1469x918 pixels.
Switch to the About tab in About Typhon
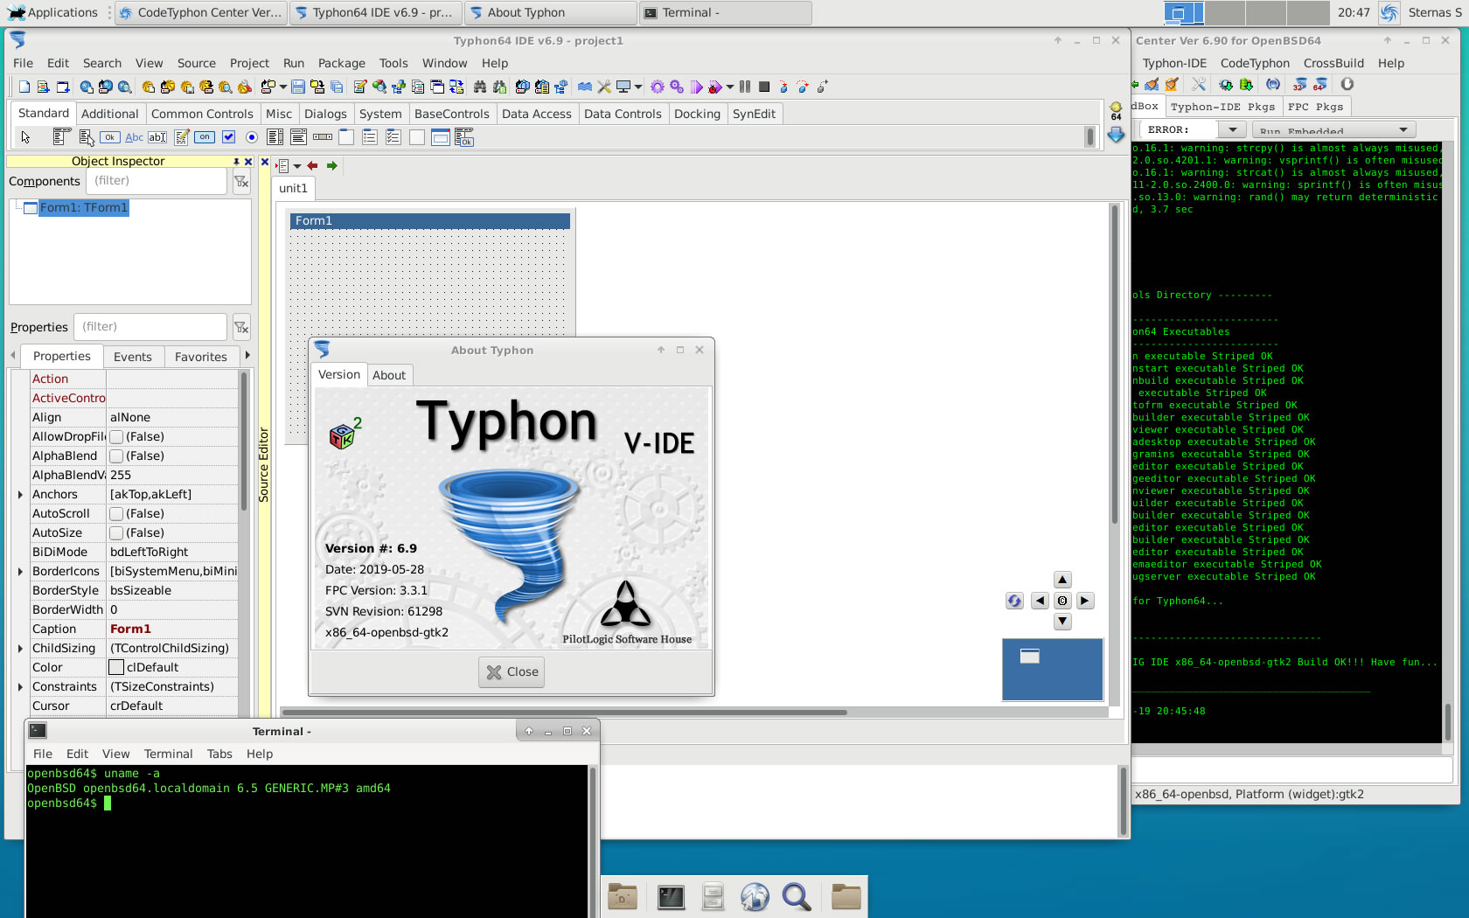[x=389, y=375]
